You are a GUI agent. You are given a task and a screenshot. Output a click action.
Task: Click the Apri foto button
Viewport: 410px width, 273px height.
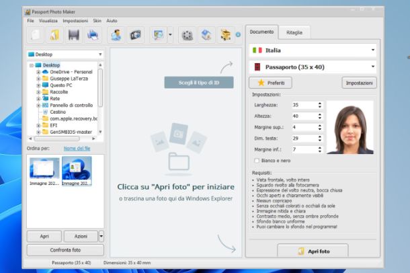313,251
